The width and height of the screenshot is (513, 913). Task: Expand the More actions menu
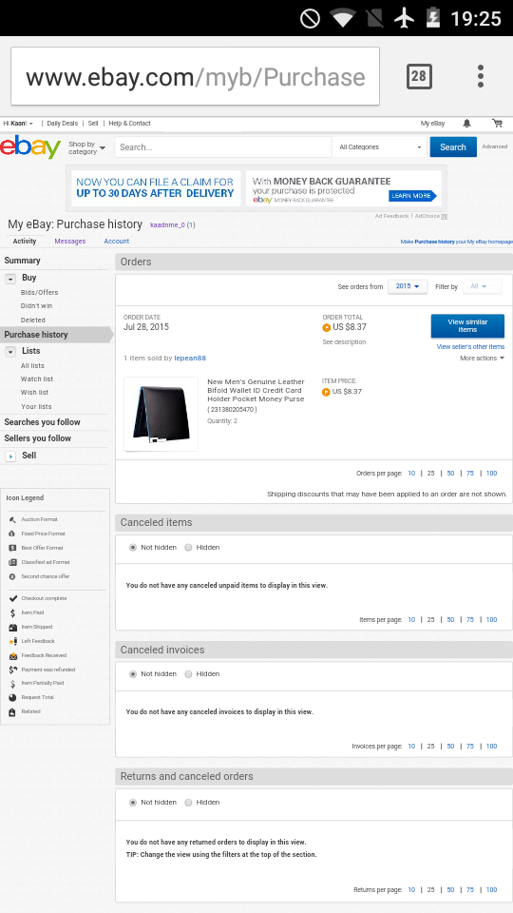click(483, 359)
